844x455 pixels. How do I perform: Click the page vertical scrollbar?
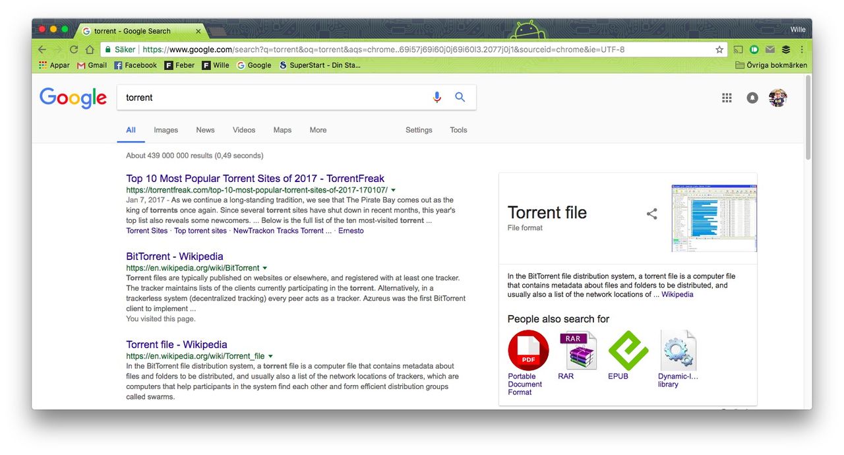tap(808, 119)
